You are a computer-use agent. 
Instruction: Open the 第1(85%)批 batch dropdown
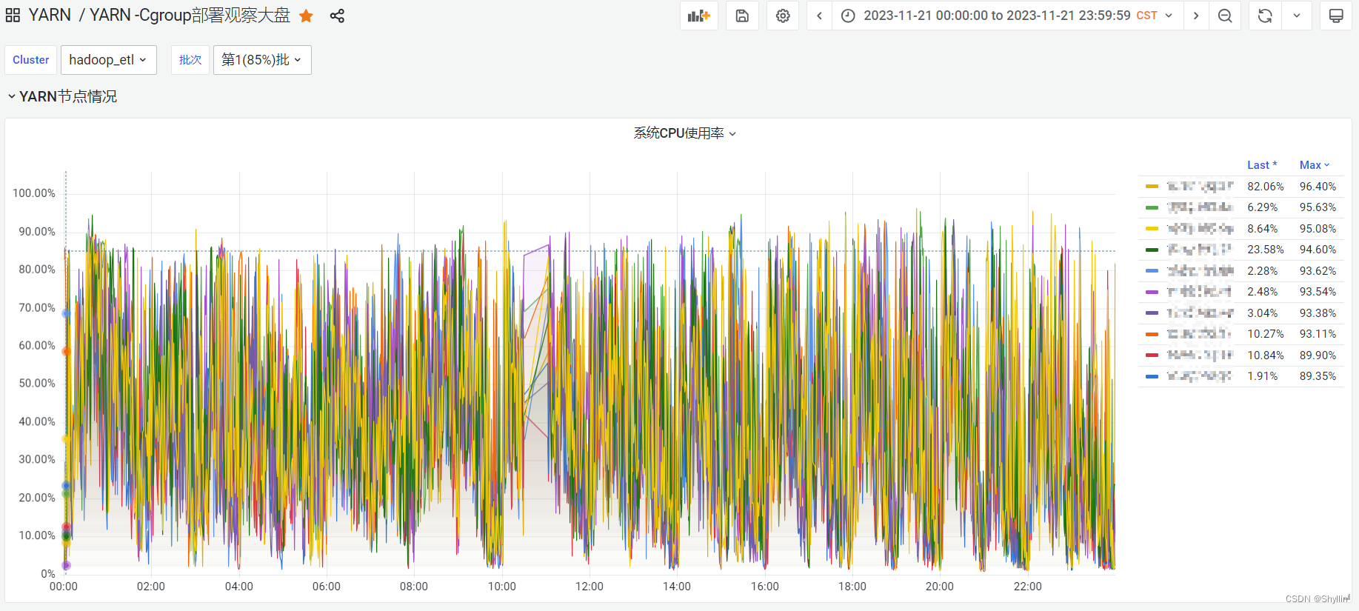(x=262, y=60)
